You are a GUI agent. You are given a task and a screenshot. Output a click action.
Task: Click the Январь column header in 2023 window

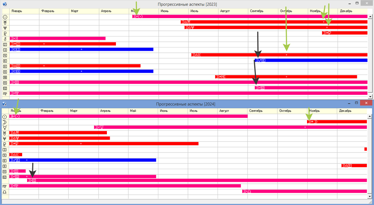click(x=24, y=11)
